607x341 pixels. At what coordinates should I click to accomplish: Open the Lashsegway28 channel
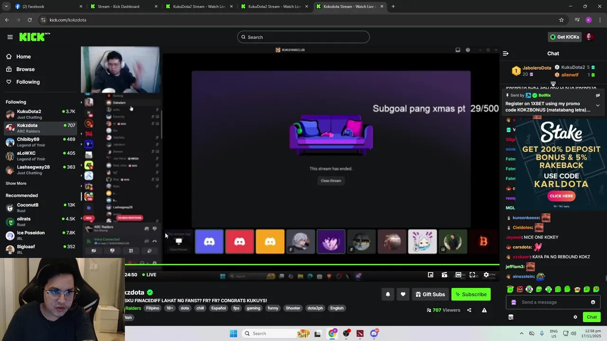[x=40, y=170]
